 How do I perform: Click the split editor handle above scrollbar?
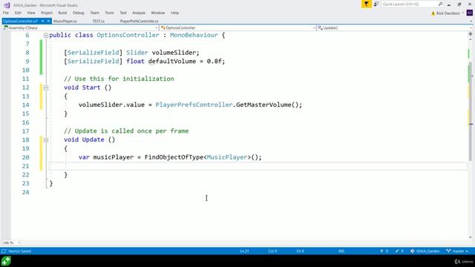471,34
